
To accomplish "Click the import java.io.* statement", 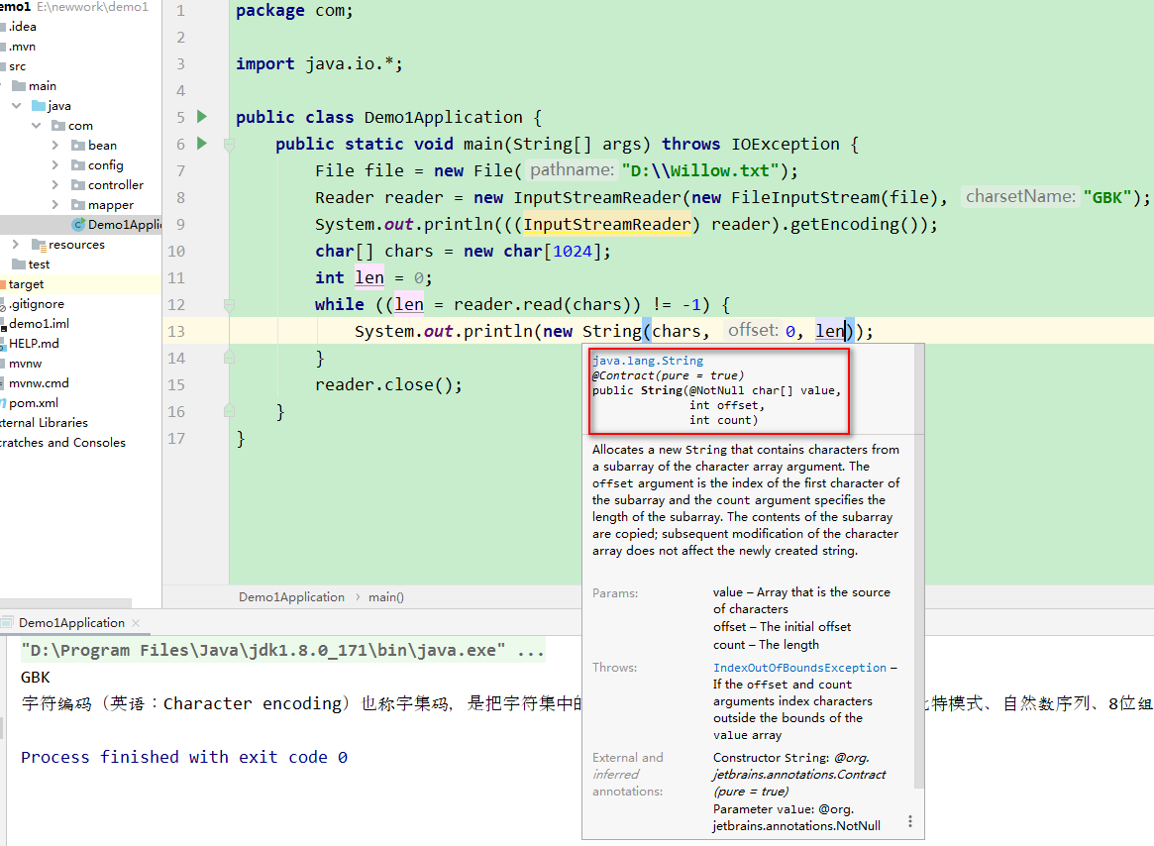I will point(319,64).
